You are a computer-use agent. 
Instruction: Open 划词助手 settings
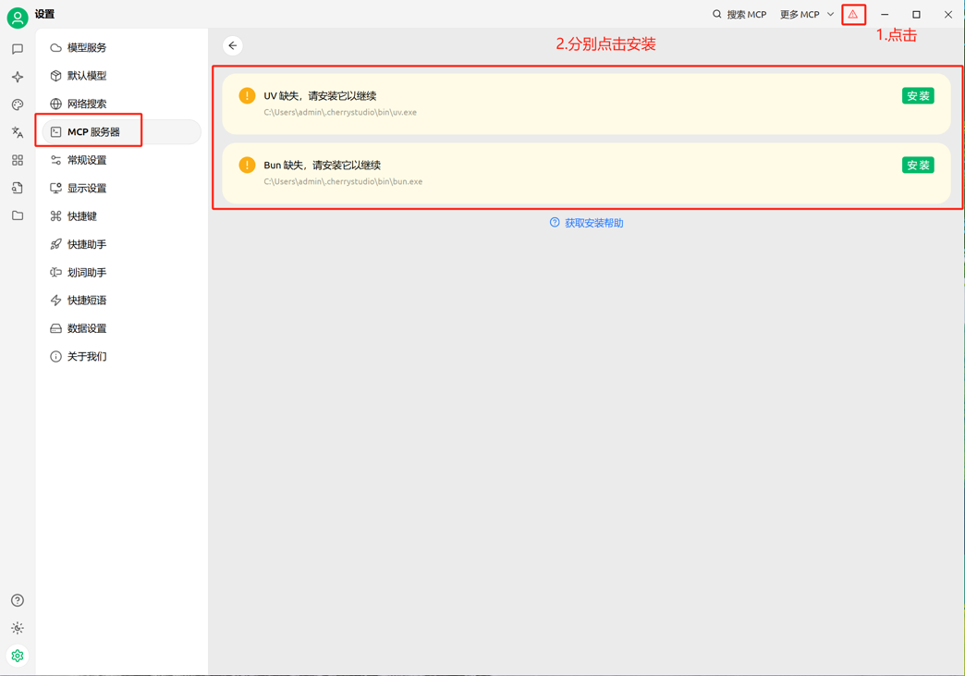pos(121,272)
